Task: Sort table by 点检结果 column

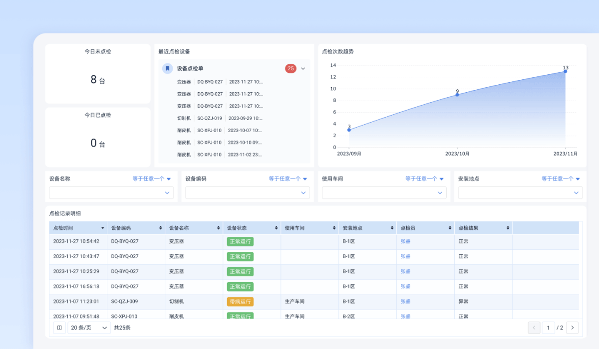Action: (x=508, y=228)
